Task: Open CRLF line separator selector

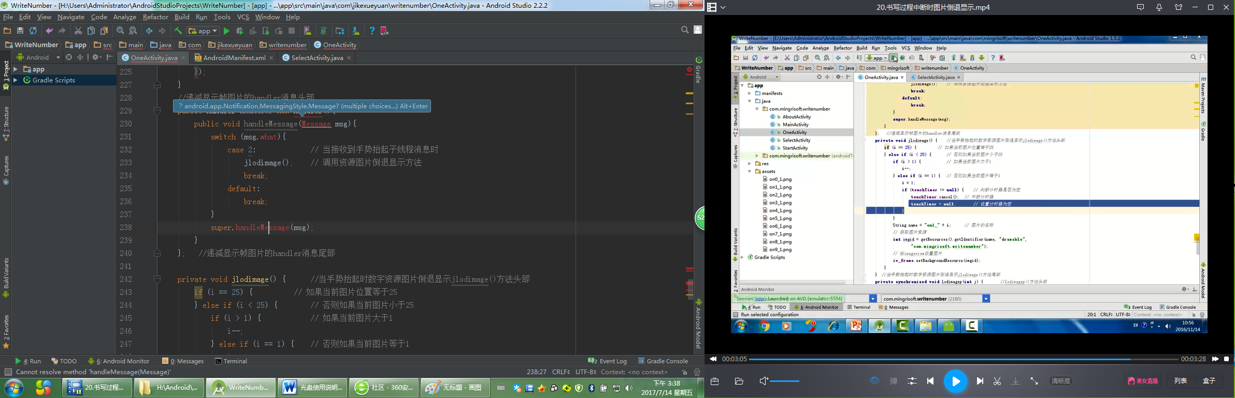Action: coord(561,372)
